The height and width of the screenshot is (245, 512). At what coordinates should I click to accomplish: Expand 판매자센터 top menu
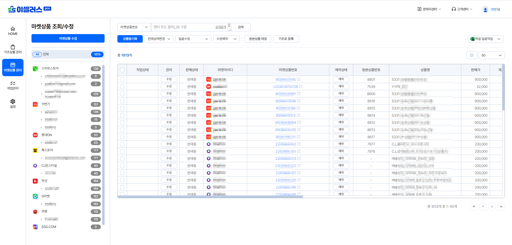(x=429, y=9)
